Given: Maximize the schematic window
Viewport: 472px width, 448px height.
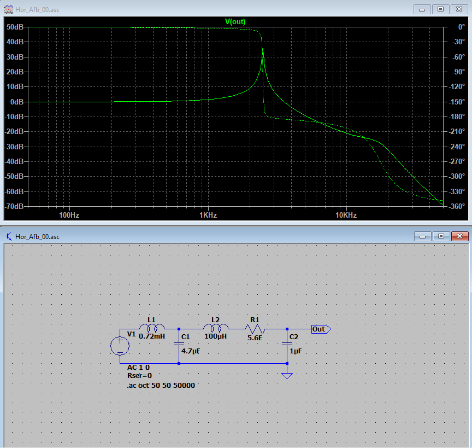Looking at the screenshot, I should pyautogui.click(x=441, y=236).
